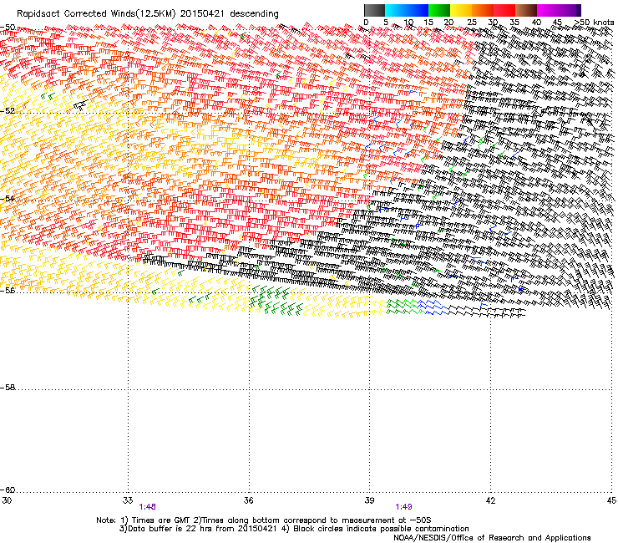Click the '>50 knots' legend label

pos(595,22)
